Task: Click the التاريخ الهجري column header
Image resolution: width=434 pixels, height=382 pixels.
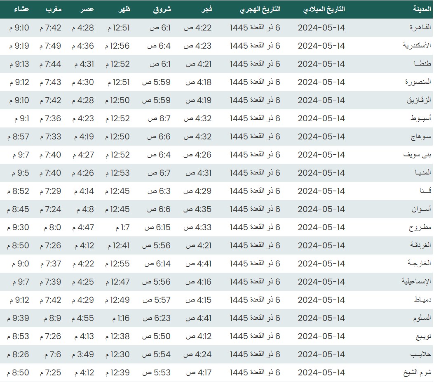Action: pos(260,9)
